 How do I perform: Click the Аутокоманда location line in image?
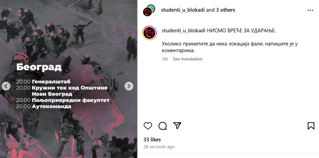[44, 106]
